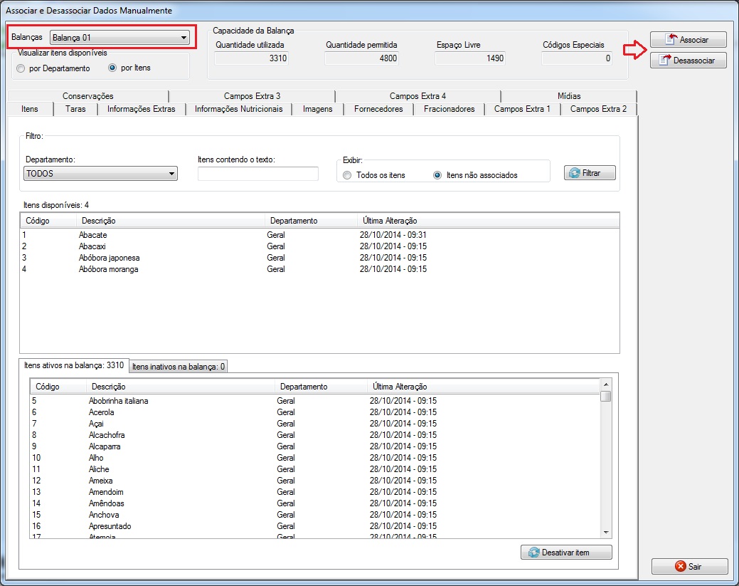Select the Apresuntado row

coord(315,525)
